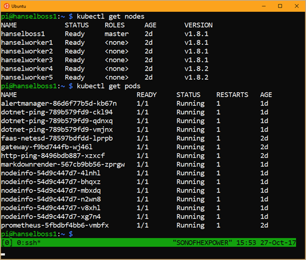The height and width of the screenshot is (260, 306).
Task: Click the kubectl get pods command text
Action: click(x=108, y=86)
